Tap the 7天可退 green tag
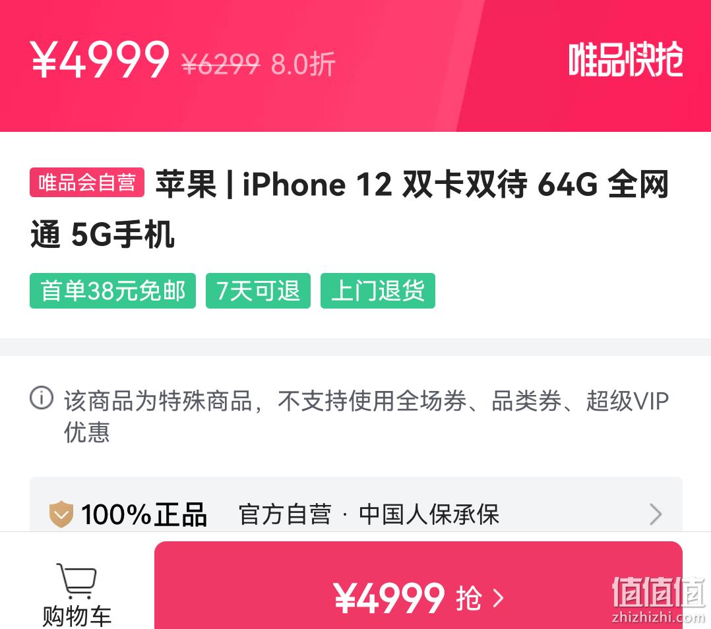711x629 pixels. click(258, 291)
